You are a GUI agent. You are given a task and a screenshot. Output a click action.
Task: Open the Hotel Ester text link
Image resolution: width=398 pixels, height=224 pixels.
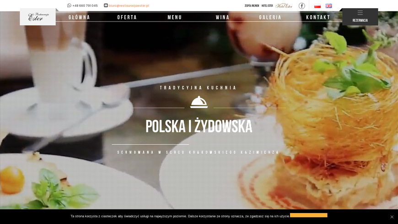pos(267,5)
